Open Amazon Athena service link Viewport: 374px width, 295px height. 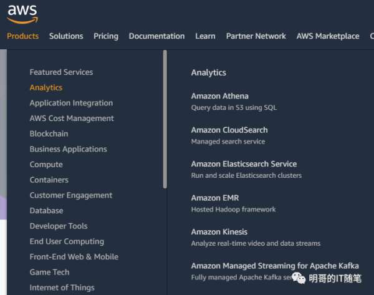pos(219,96)
